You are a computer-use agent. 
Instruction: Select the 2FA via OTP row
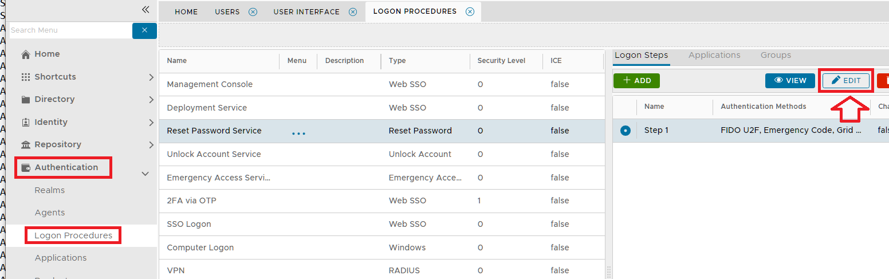[191, 201]
